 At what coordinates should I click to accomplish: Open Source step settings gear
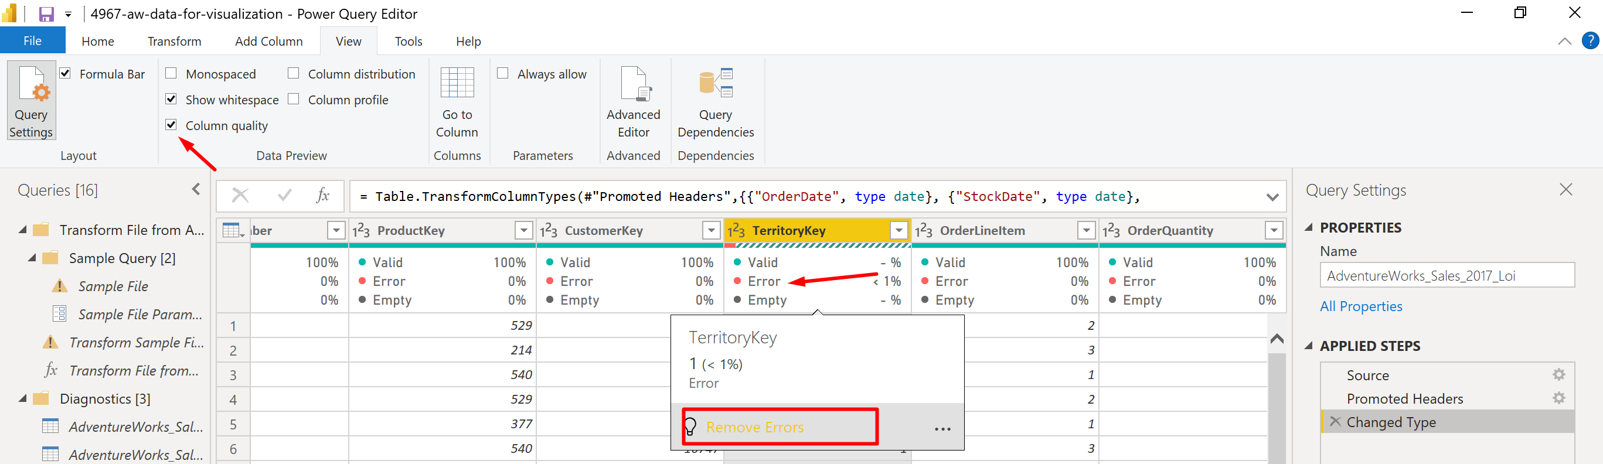click(1559, 374)
